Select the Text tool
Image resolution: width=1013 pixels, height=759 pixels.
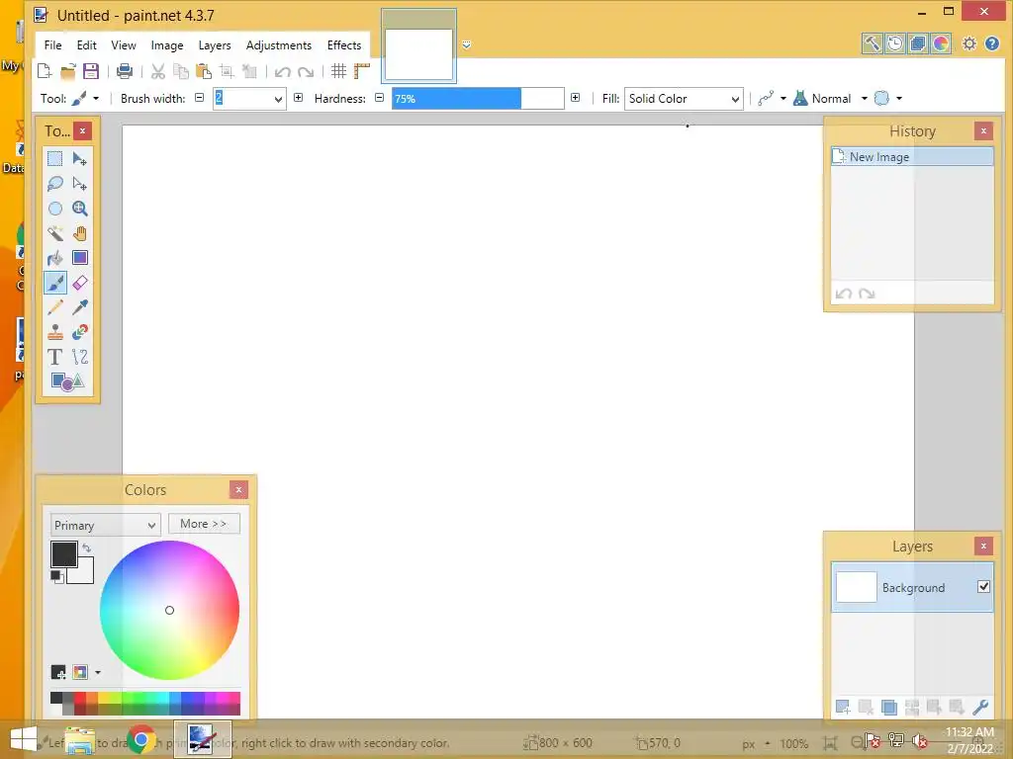pos(55,356)
